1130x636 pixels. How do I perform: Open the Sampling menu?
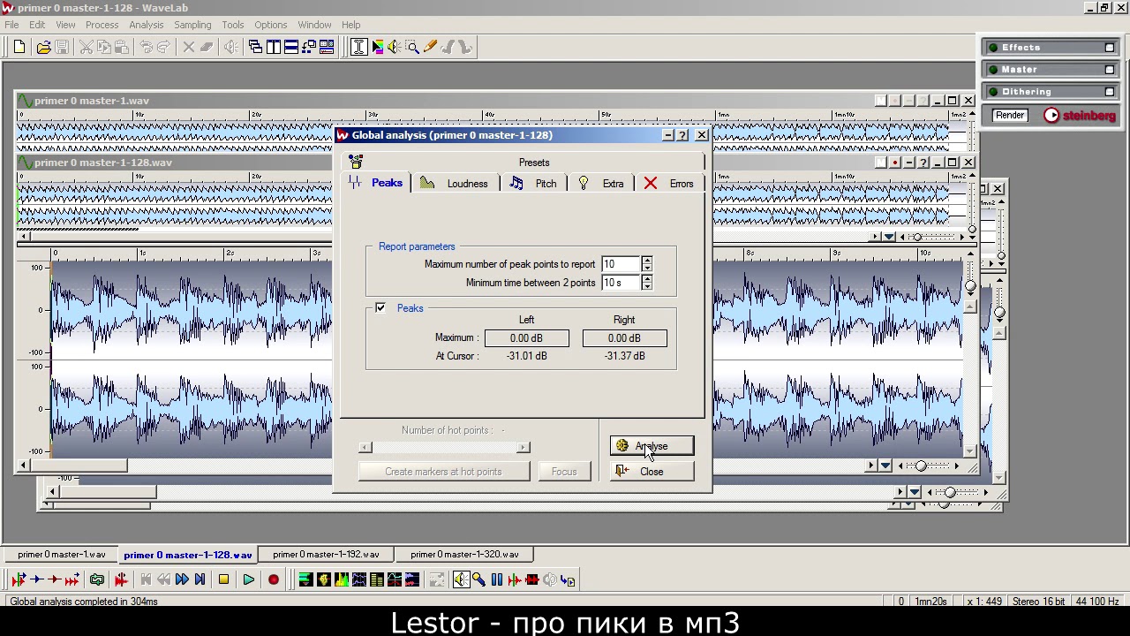[192, 25]
